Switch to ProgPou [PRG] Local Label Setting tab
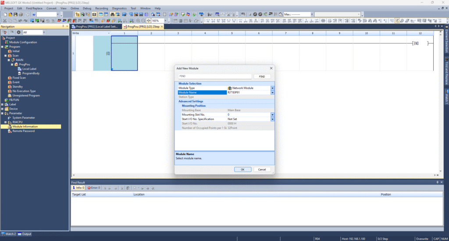Screen dimensions: 449x241 pos(96,27)
